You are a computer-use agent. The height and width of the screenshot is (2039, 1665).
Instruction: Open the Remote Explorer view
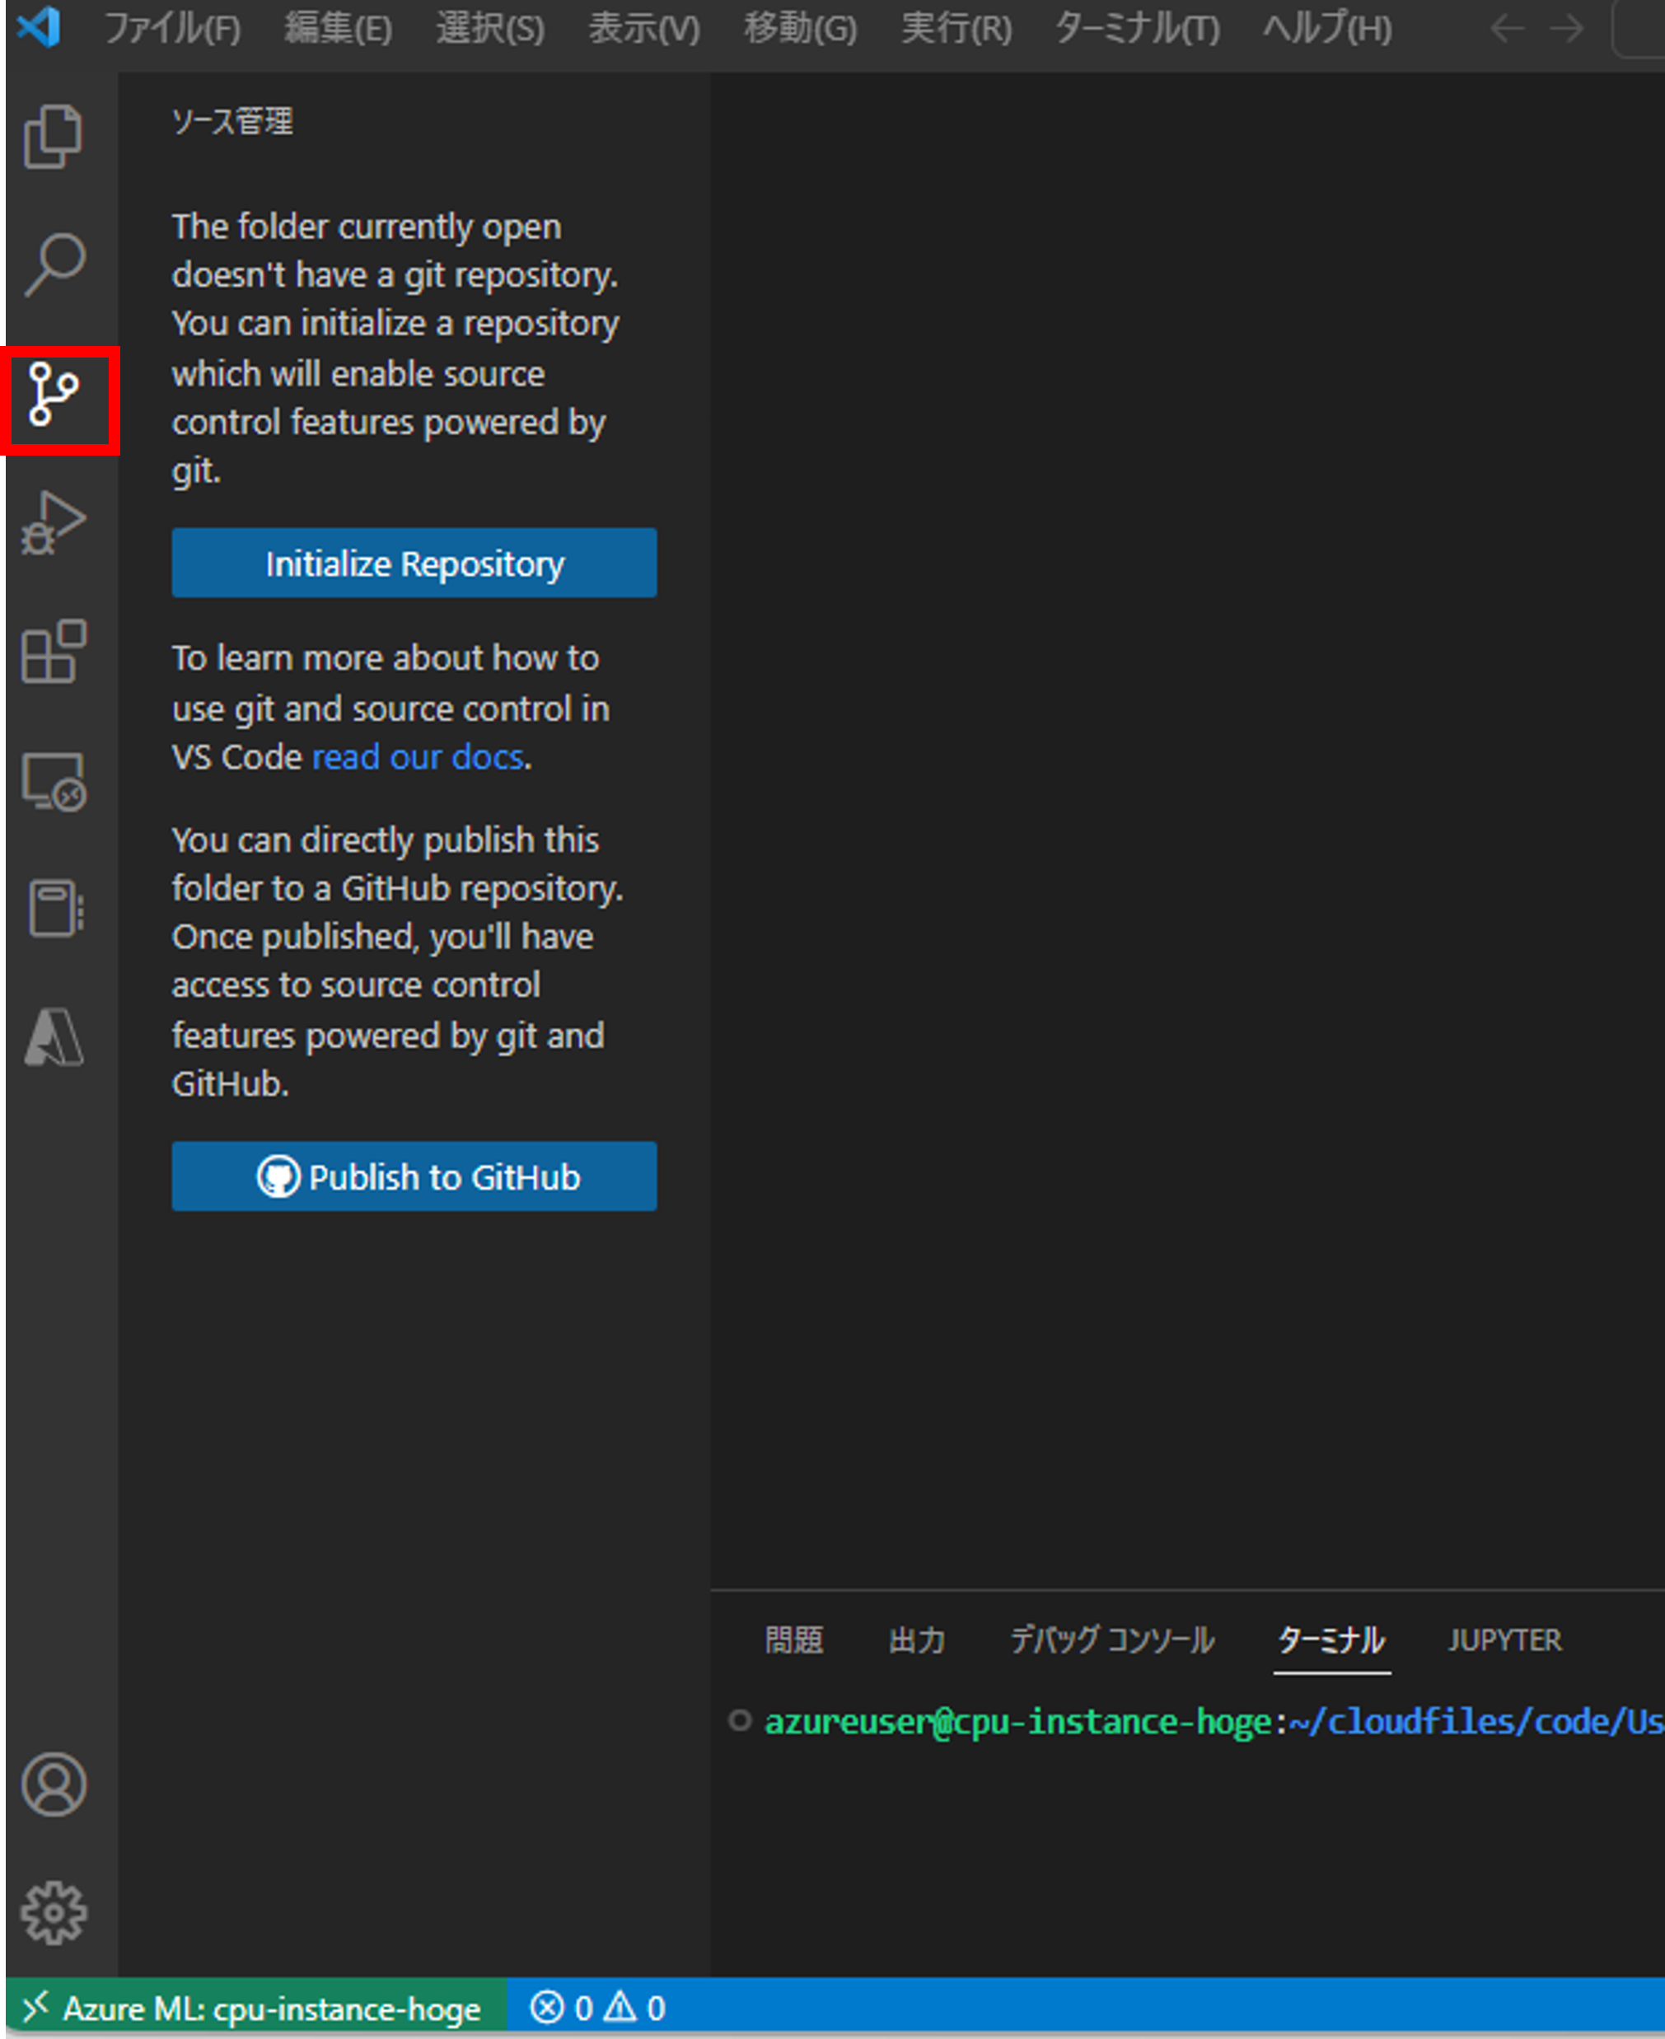point(53,782)
